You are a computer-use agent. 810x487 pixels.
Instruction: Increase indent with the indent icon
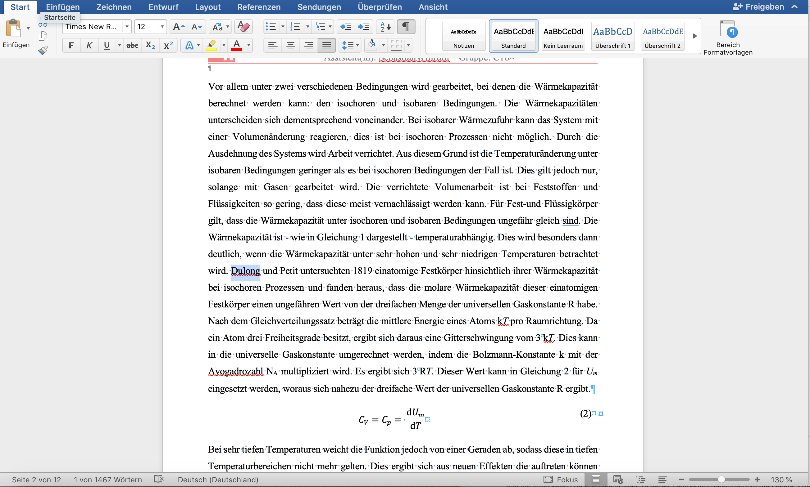(x=364, y=27)
